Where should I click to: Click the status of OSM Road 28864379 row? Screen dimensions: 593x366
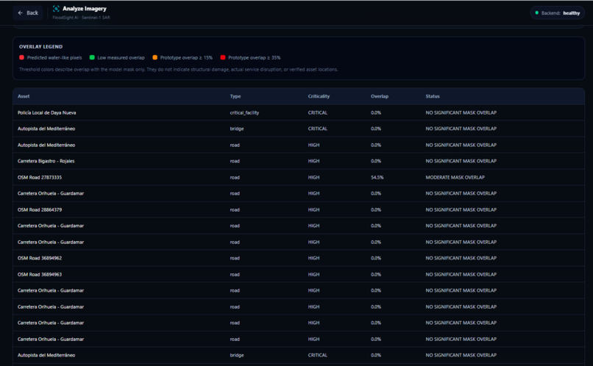461,209
